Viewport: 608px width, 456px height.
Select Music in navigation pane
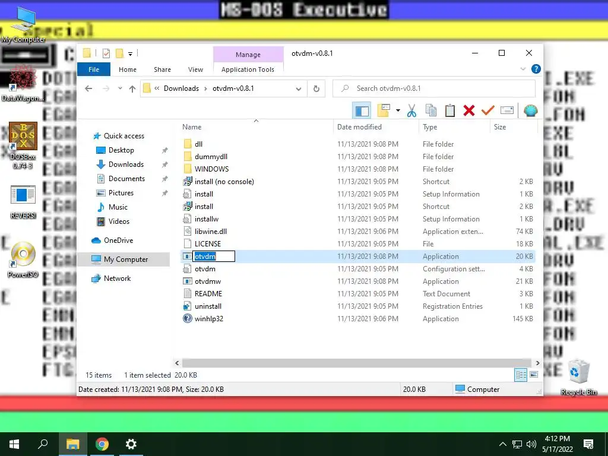[118, 207]
